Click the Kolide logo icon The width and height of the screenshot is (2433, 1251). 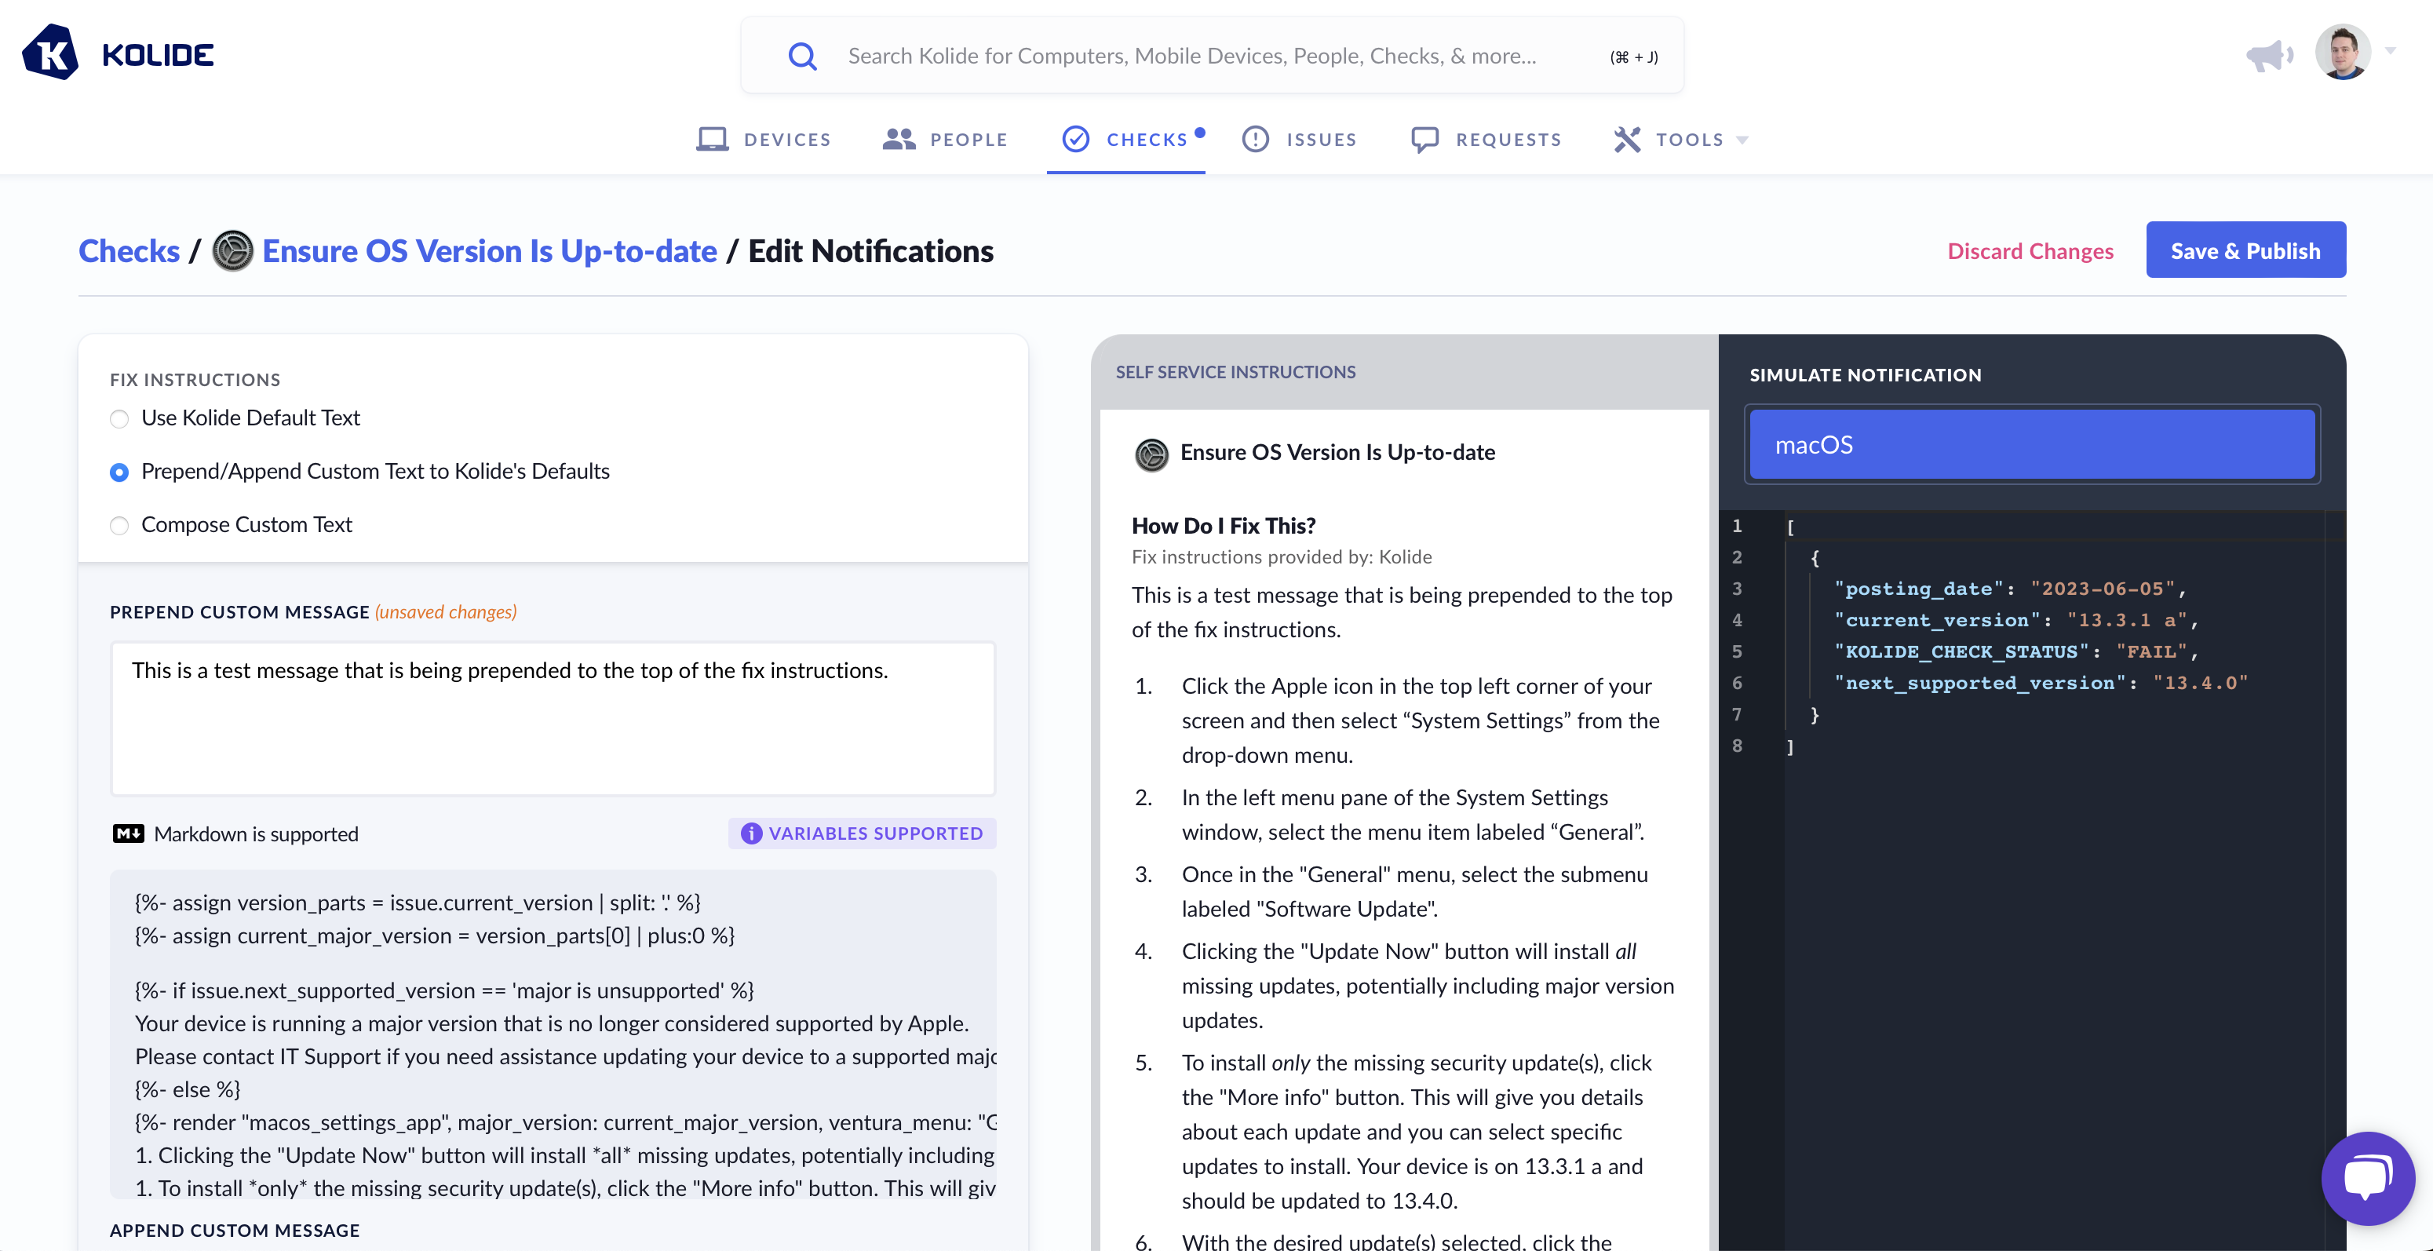pyautogui.click(x=50, y=53)
